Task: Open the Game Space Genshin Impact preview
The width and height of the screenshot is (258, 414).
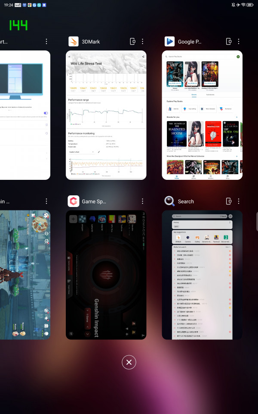Action: [x=106, y=275]
